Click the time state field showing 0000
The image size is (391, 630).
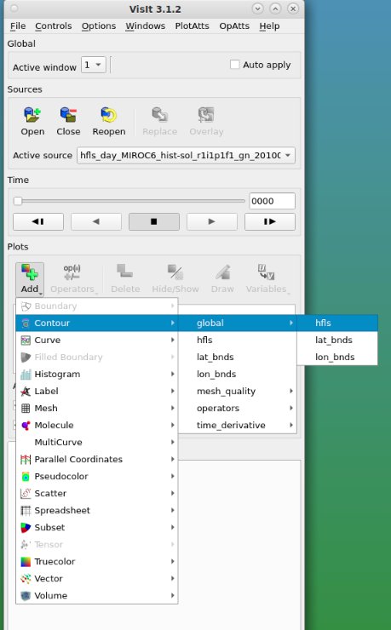point(272,201)
